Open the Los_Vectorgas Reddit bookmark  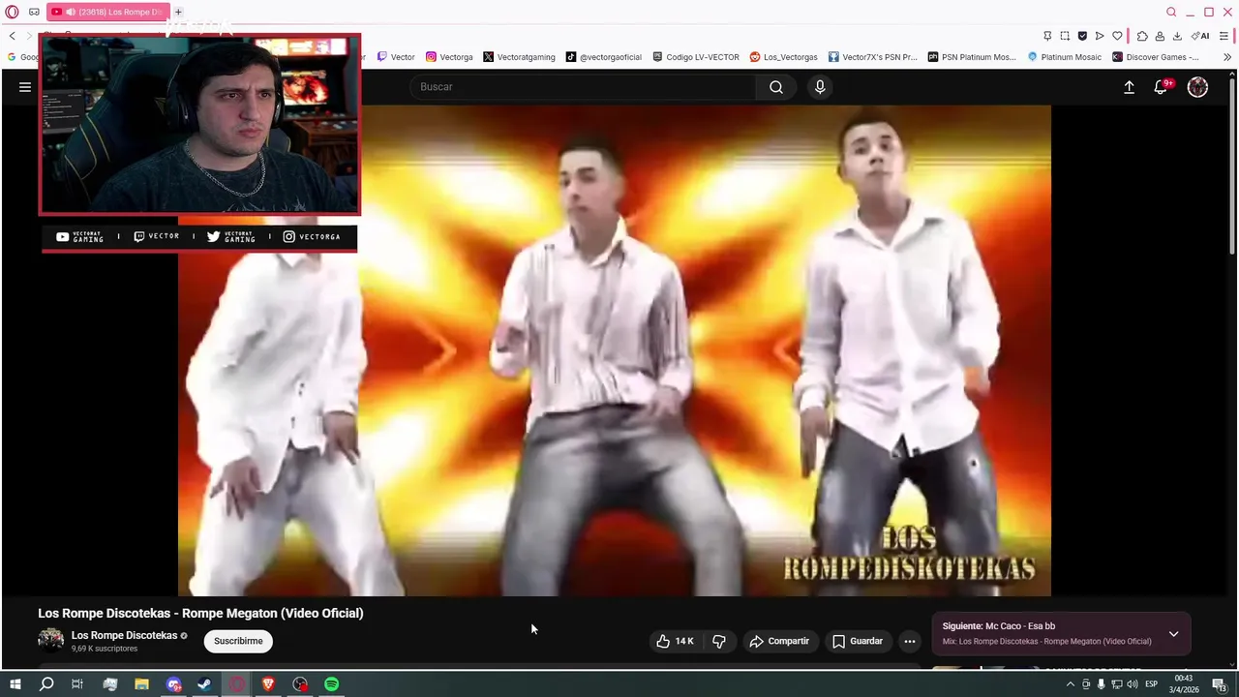pyautogui.click(x=784, y=57)
